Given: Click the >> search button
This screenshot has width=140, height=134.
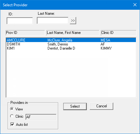Looking at the screenshot, I should pyautogui.click(x=73, y=21).
